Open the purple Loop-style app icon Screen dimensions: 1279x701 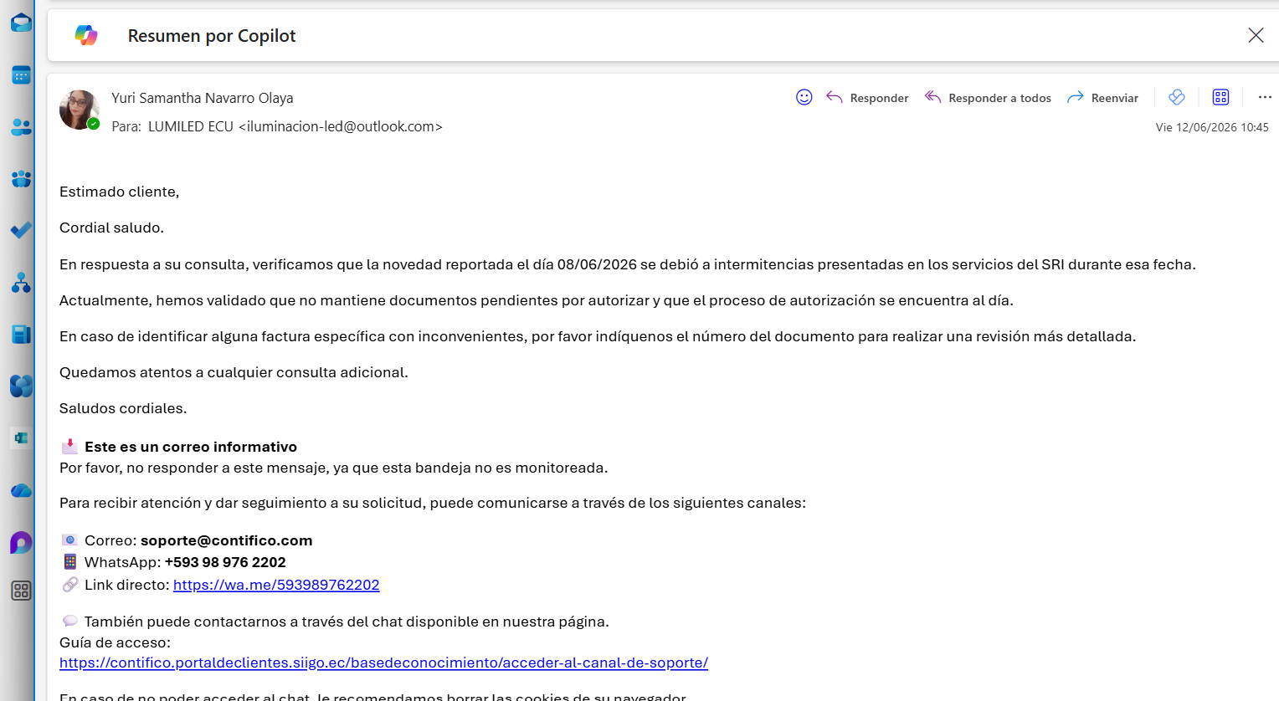tap(21, 542)
